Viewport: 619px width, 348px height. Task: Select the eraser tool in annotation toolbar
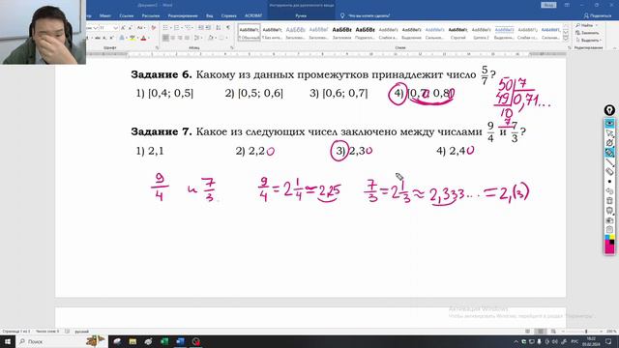tap(609, 172)
